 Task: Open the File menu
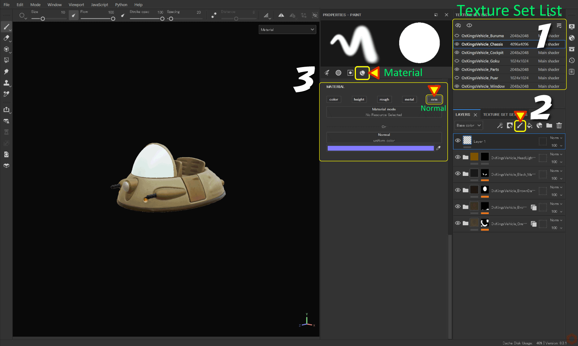click(x=7, y=5)
